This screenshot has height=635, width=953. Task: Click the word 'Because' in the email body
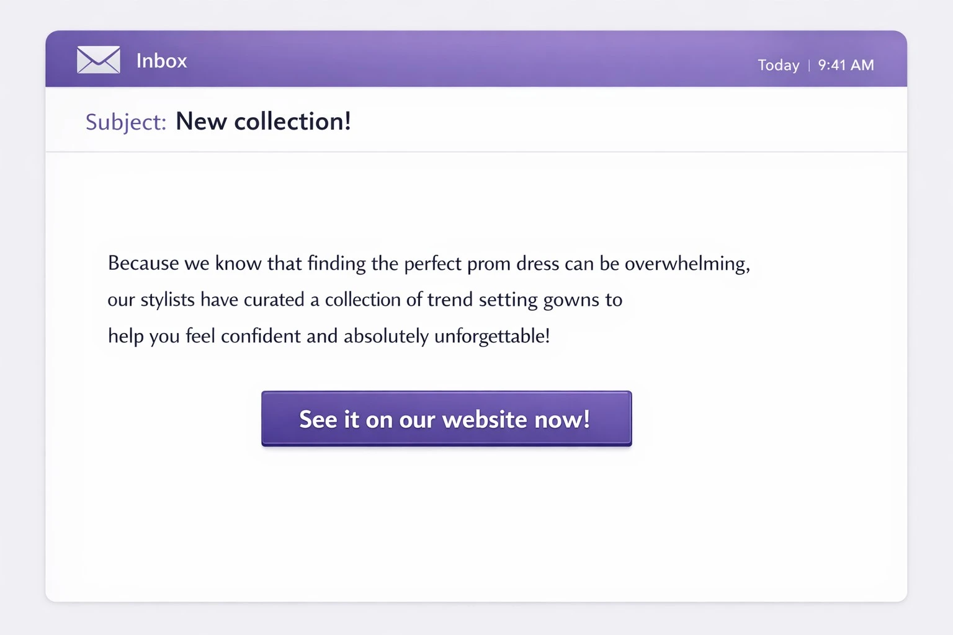pos(143,264)
